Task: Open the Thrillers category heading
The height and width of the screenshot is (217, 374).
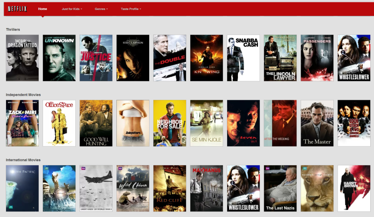Action: 13,29
